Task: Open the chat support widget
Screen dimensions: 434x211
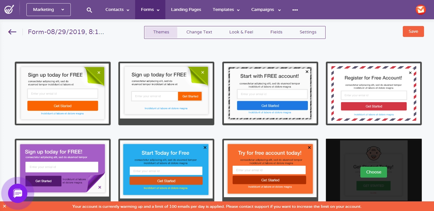Action: [17, 193]
